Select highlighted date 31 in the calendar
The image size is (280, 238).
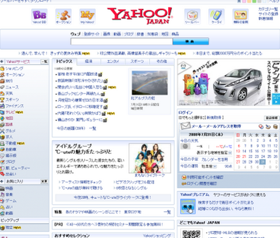click(x=262, y=162)
